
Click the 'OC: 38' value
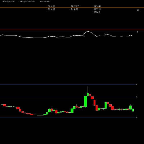[x=98, y=6]
